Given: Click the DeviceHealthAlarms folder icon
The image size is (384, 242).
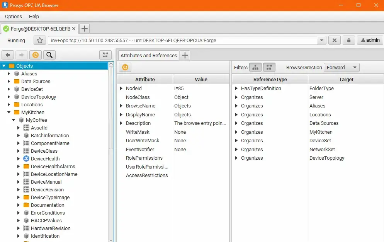Looking at the screenshot, I should (x=26, y=166).
